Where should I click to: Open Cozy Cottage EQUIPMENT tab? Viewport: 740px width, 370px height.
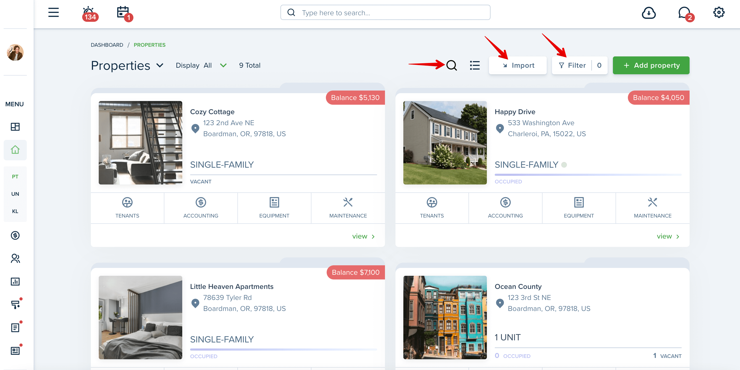click(x=274, y=208)
